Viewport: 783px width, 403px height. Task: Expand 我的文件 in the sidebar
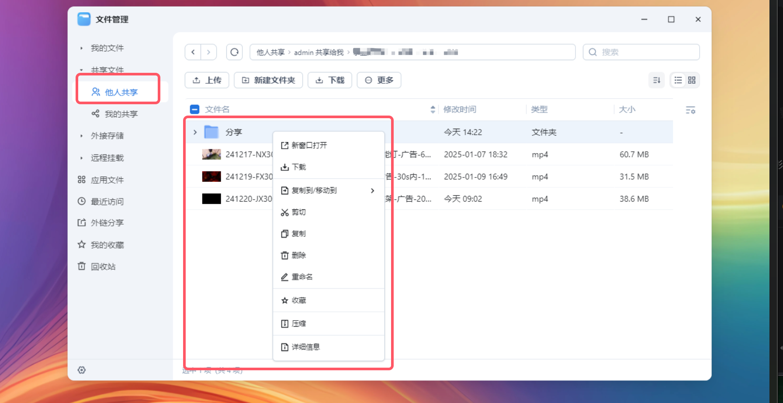[x=81, y=48]
